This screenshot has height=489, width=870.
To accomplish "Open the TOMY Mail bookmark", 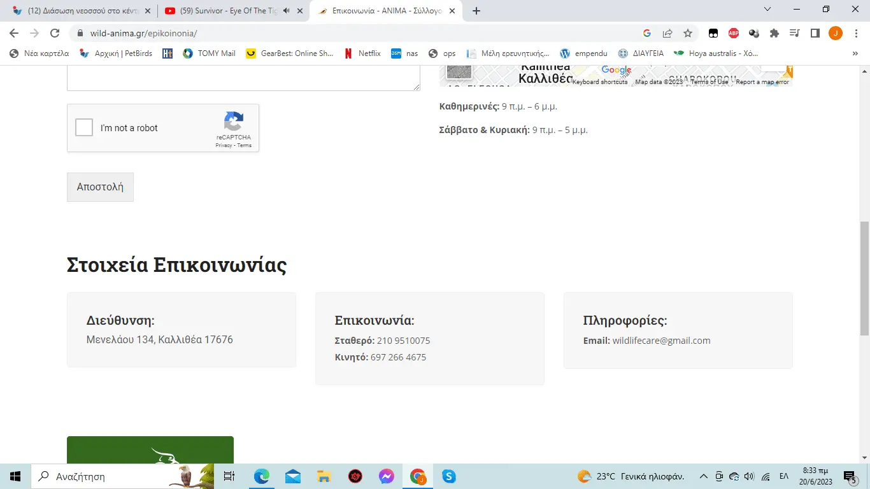I will [209, 53].
